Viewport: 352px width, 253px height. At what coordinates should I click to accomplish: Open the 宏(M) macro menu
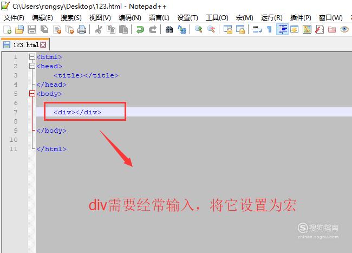(x=244, y=17)
